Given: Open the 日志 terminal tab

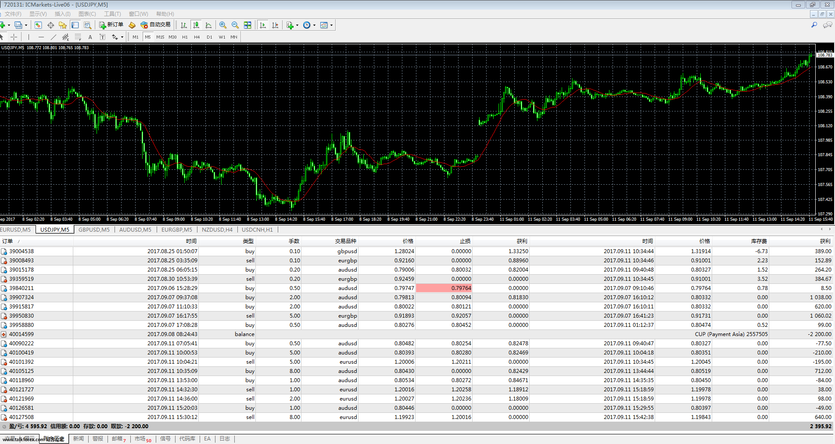Looking at the screenshot, I should [x=225, y=439].
